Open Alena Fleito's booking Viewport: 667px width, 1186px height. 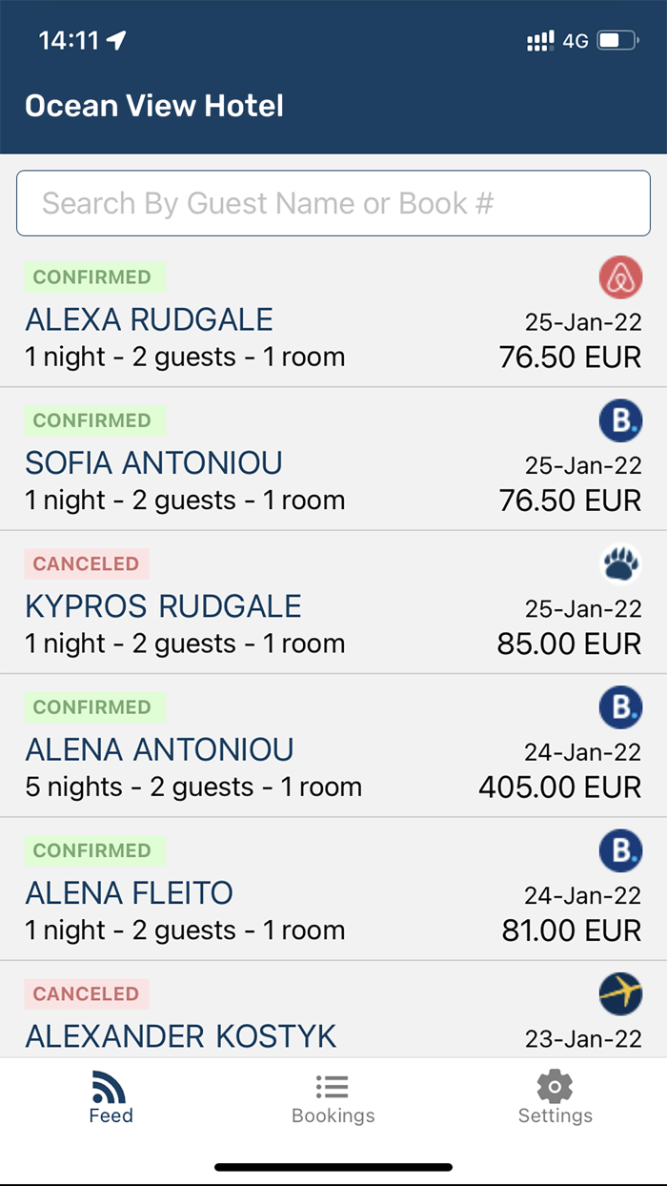[x=130, y=893]
